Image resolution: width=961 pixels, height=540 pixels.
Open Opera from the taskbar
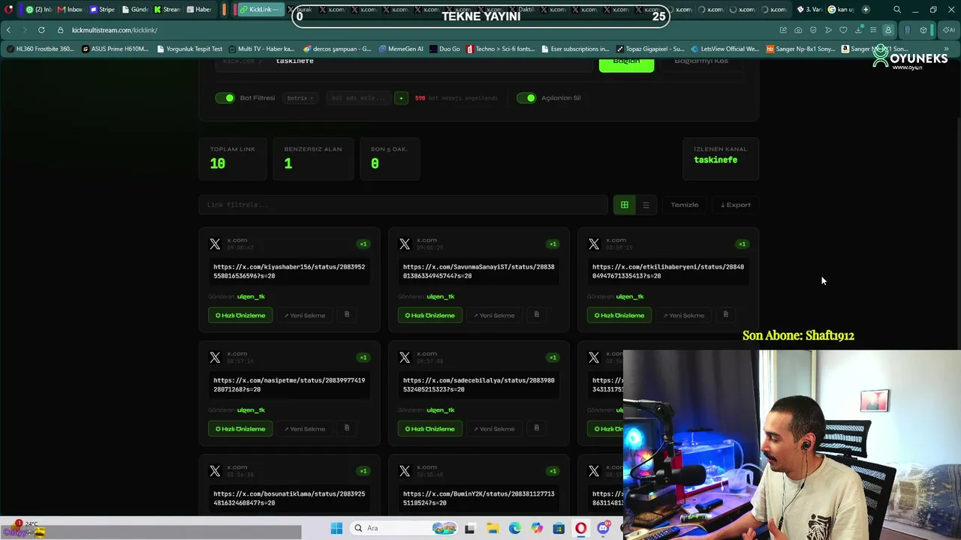tap(580, 528)
